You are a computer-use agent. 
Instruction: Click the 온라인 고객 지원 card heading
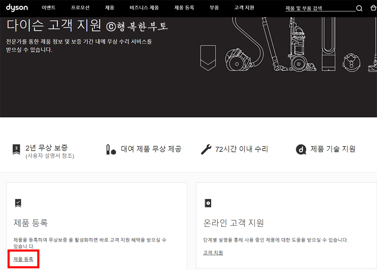[233, 223]
